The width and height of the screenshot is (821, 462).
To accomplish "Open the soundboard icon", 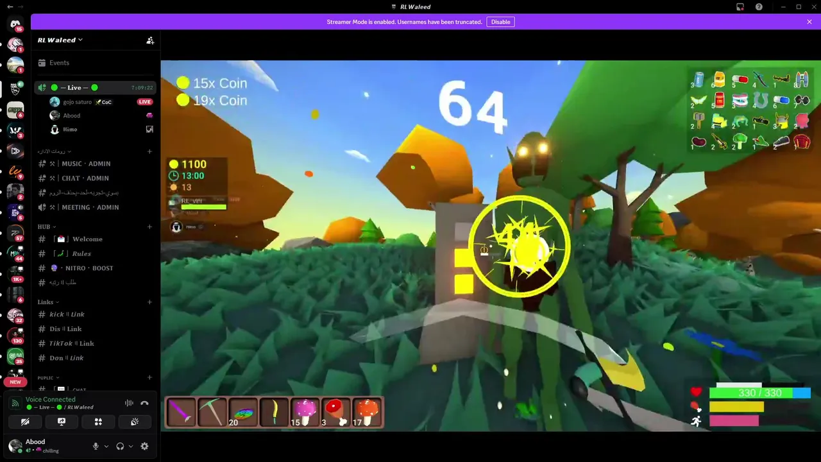I will [135, 422].
